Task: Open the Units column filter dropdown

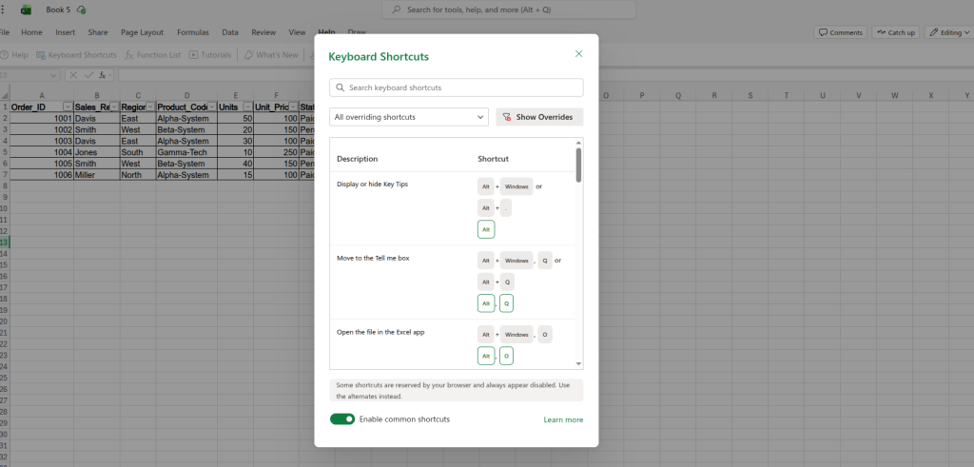Action: tap(247, 107)
